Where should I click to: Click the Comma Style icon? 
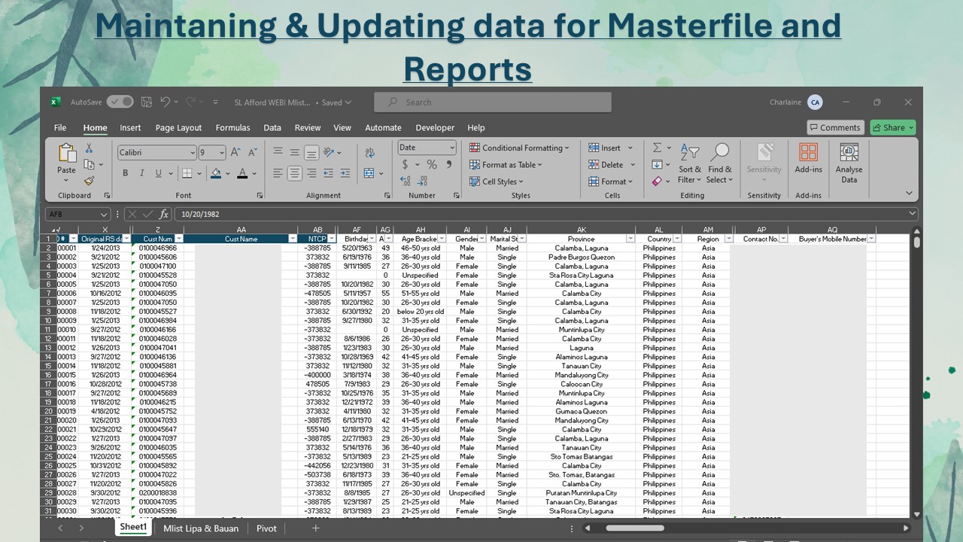point(449,164)
